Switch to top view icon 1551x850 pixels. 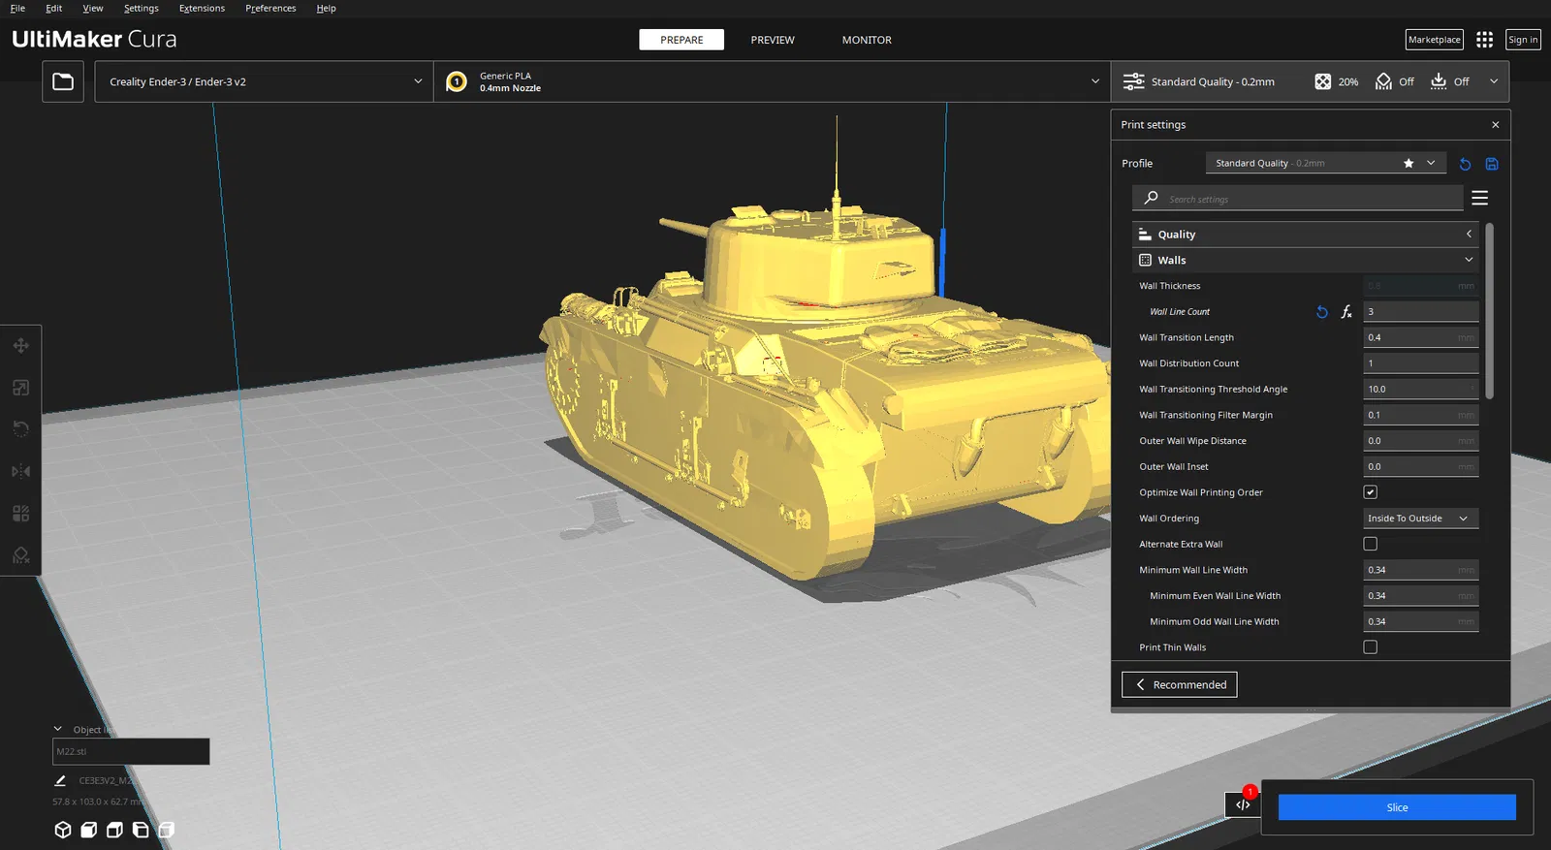coord(114,830)
